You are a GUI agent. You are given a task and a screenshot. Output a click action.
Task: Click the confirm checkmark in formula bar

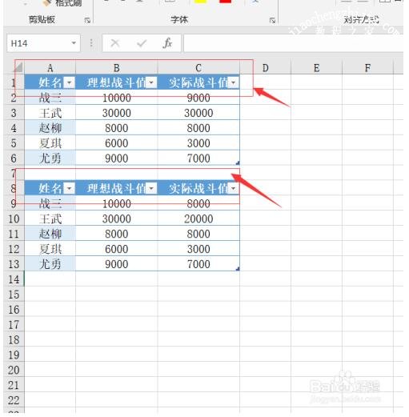tap(142, 43)
